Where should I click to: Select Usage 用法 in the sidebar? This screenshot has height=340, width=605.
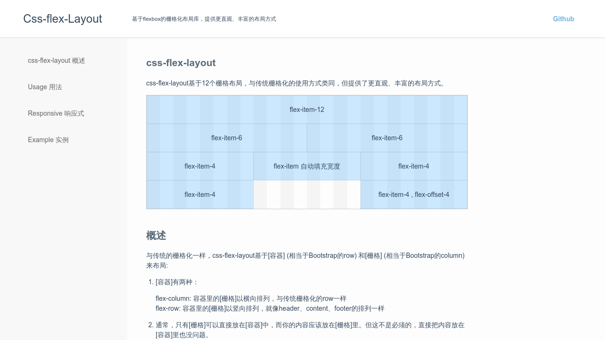(45, 87)
